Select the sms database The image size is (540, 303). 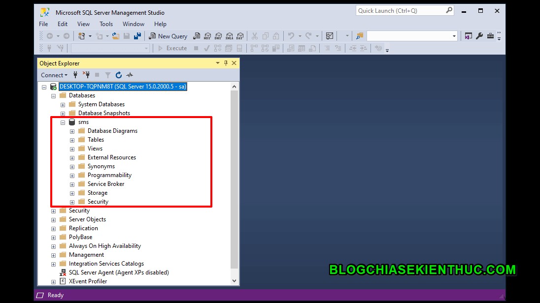click(x=83, y=122)
